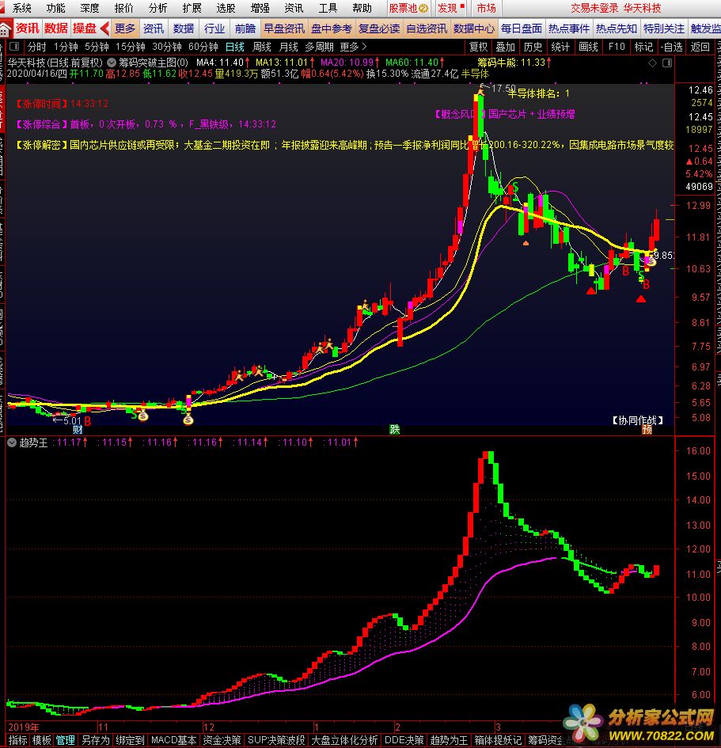Open the 系统 menu

(x=21, y=8)
